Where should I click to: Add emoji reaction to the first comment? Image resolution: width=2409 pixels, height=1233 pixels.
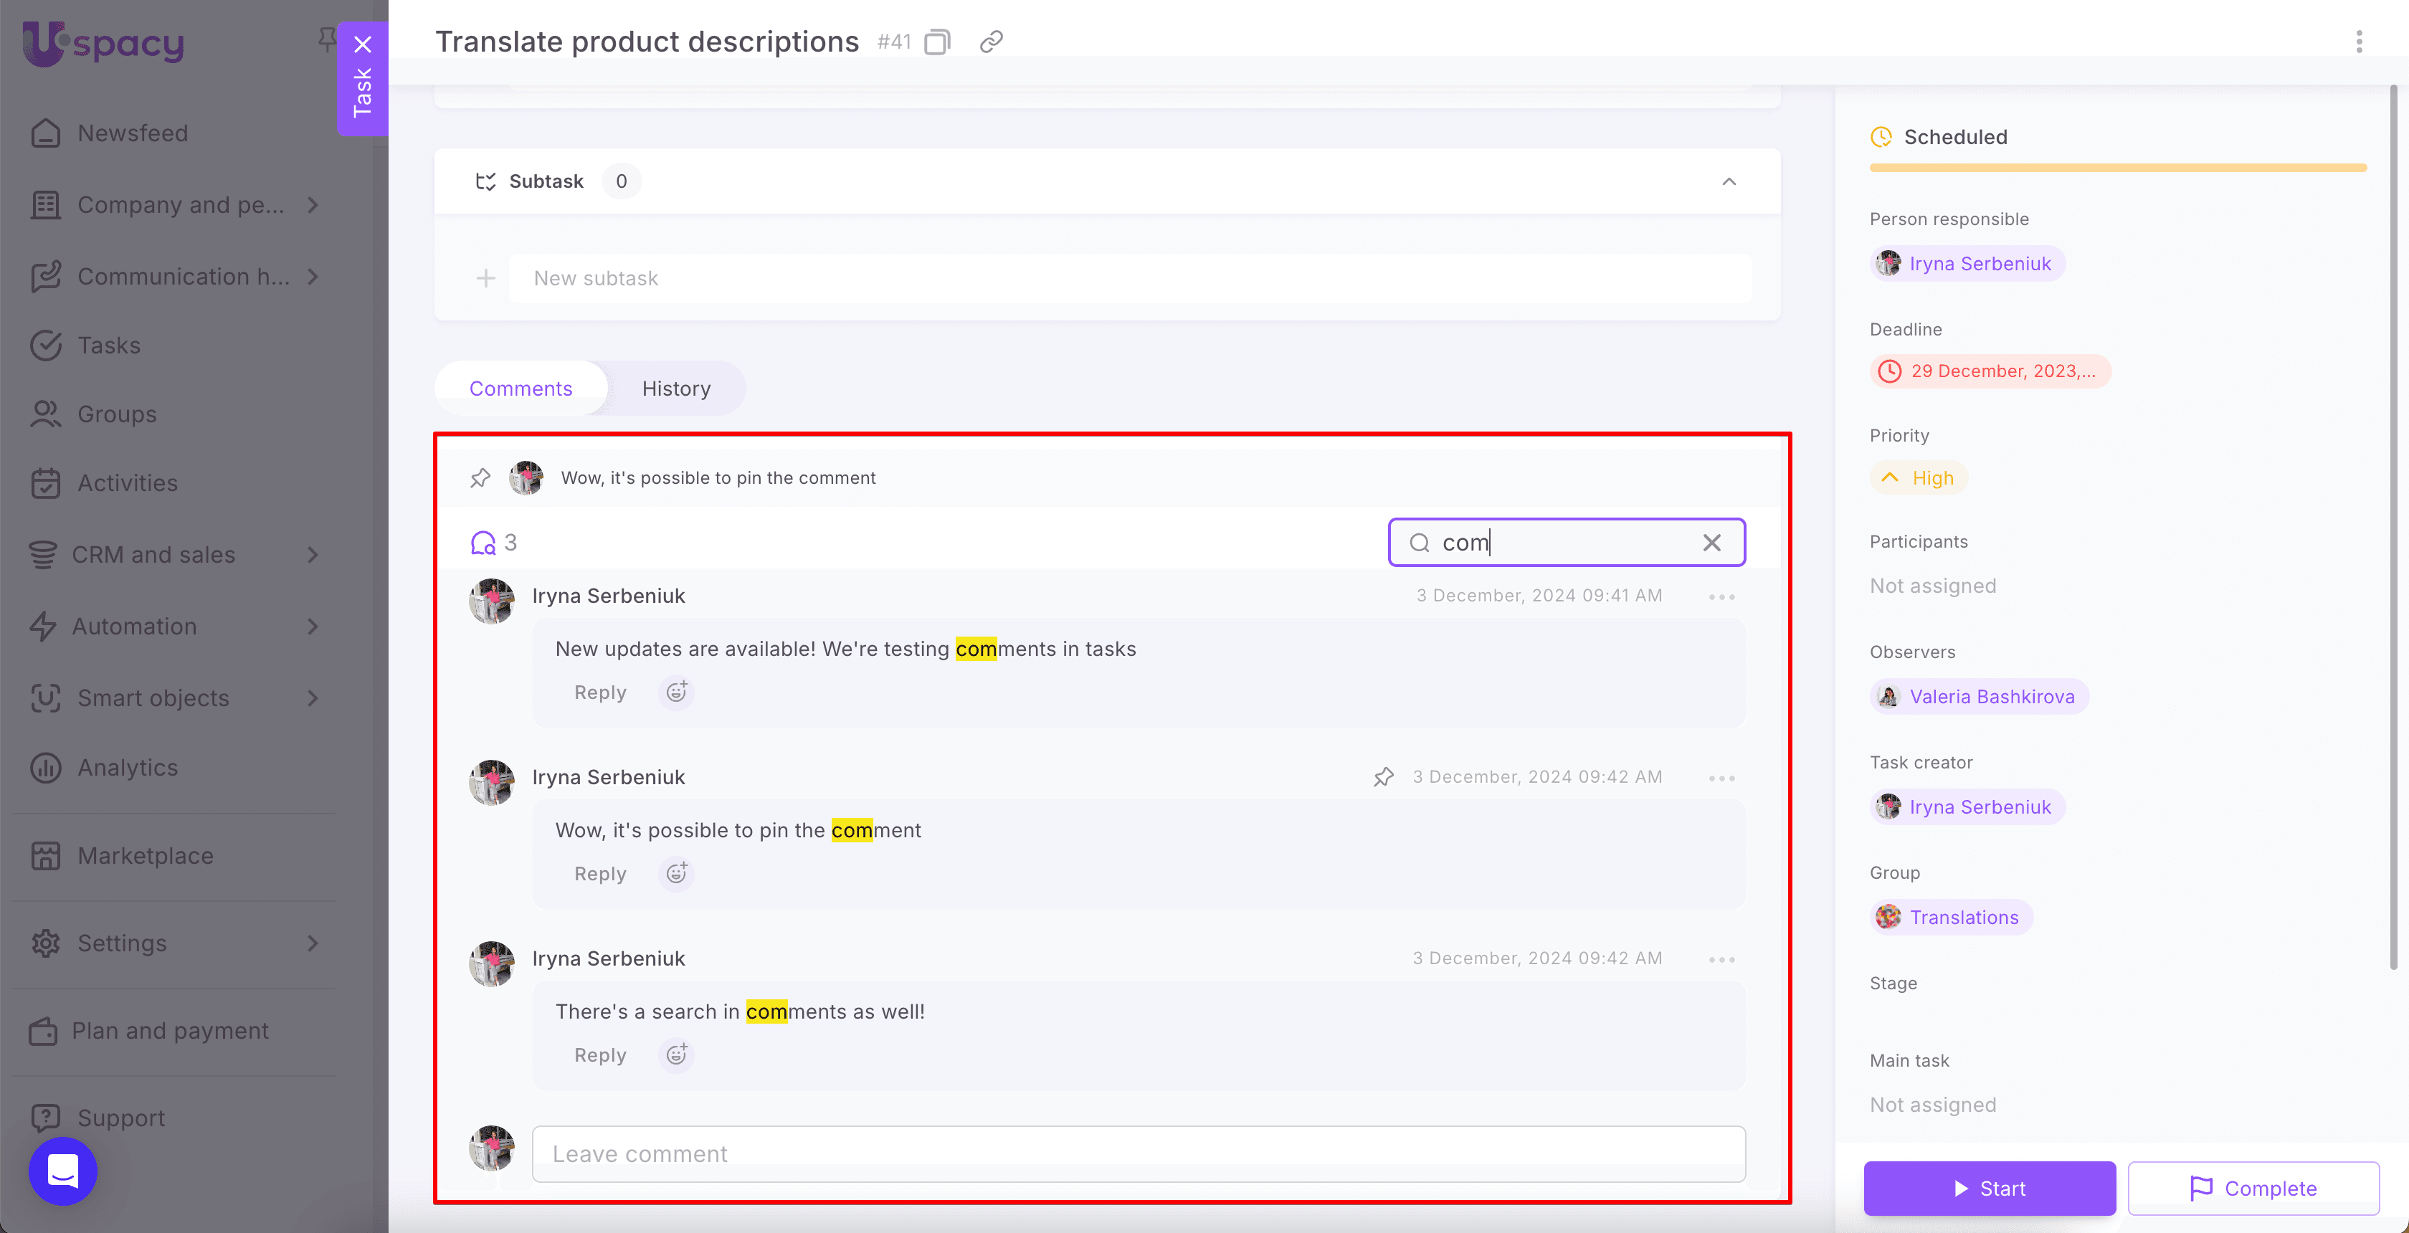pyautogui.click(x=676, y=692)
